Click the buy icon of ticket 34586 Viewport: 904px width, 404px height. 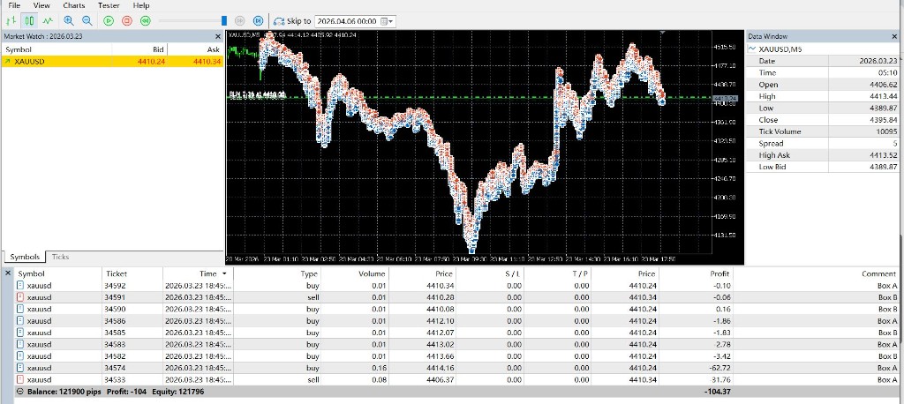[20, 321]
